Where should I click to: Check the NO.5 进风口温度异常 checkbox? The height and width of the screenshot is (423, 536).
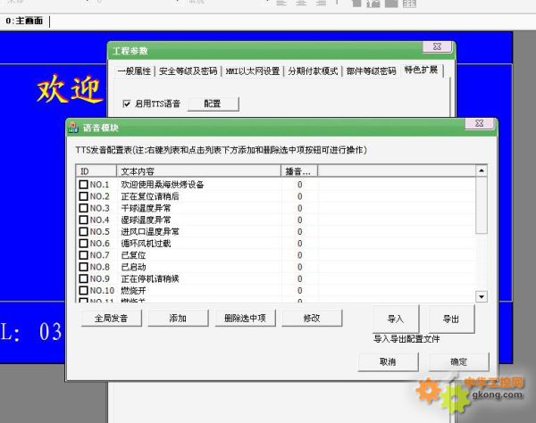pos(84,231)
